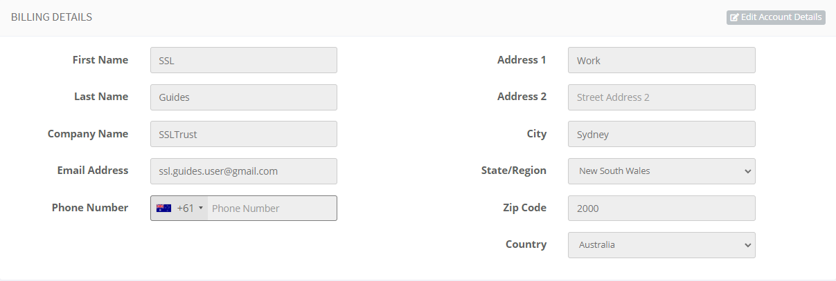Click the Billing Details heading
Viewport: 836px width, 281px height.
pos(52,17)
